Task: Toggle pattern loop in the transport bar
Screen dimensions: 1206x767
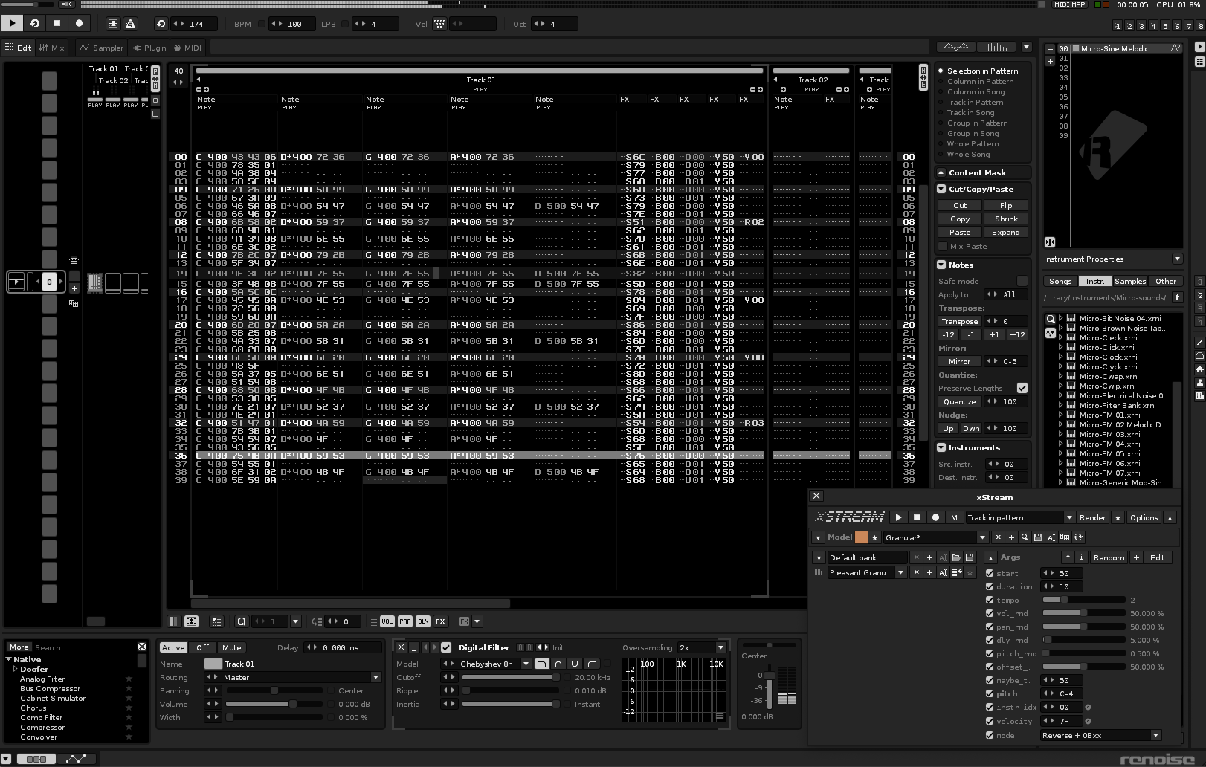Action: click(x=34, y=23)
